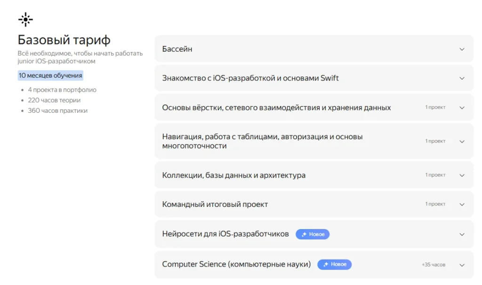
Task: Open the Бассейн accordion section
Action: click(313, 48)
